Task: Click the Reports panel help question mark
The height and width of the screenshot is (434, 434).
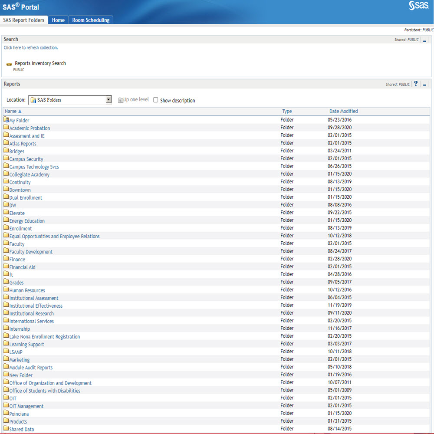Action: (415, 84)
